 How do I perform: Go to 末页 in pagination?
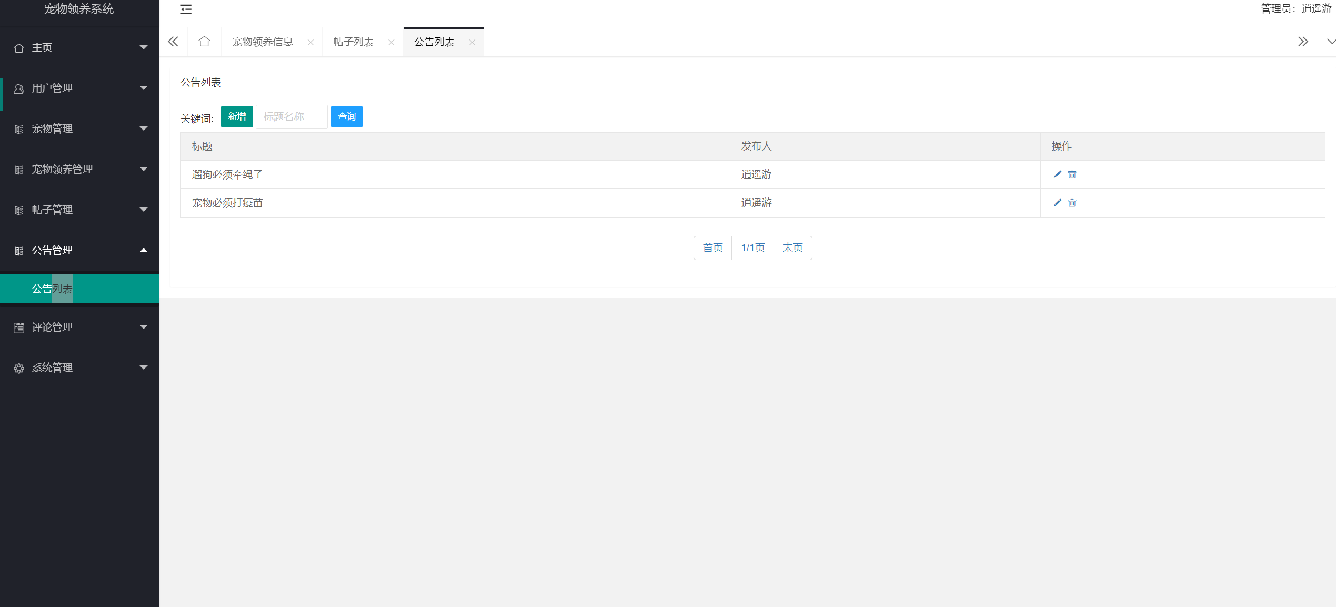[792, 248]
